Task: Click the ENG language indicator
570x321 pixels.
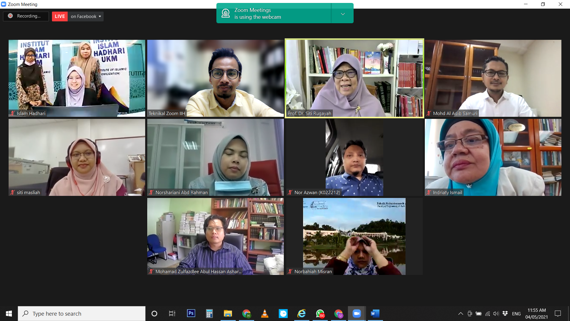Action: tap(516, 314)
